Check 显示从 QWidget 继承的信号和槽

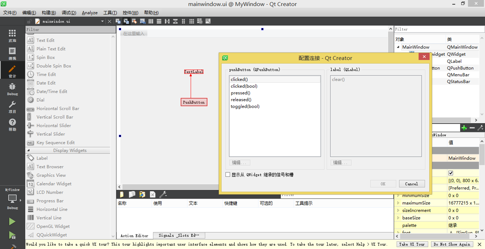tap(228, 174)
